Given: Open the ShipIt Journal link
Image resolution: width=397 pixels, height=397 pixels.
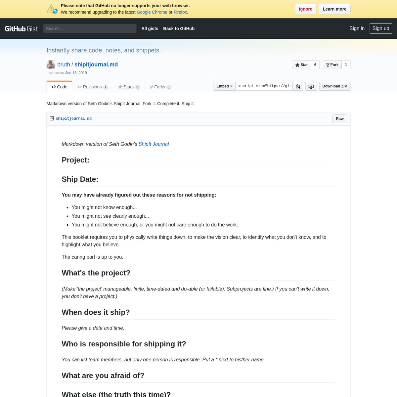Looking at the screenshot, I should pos(154,144).
